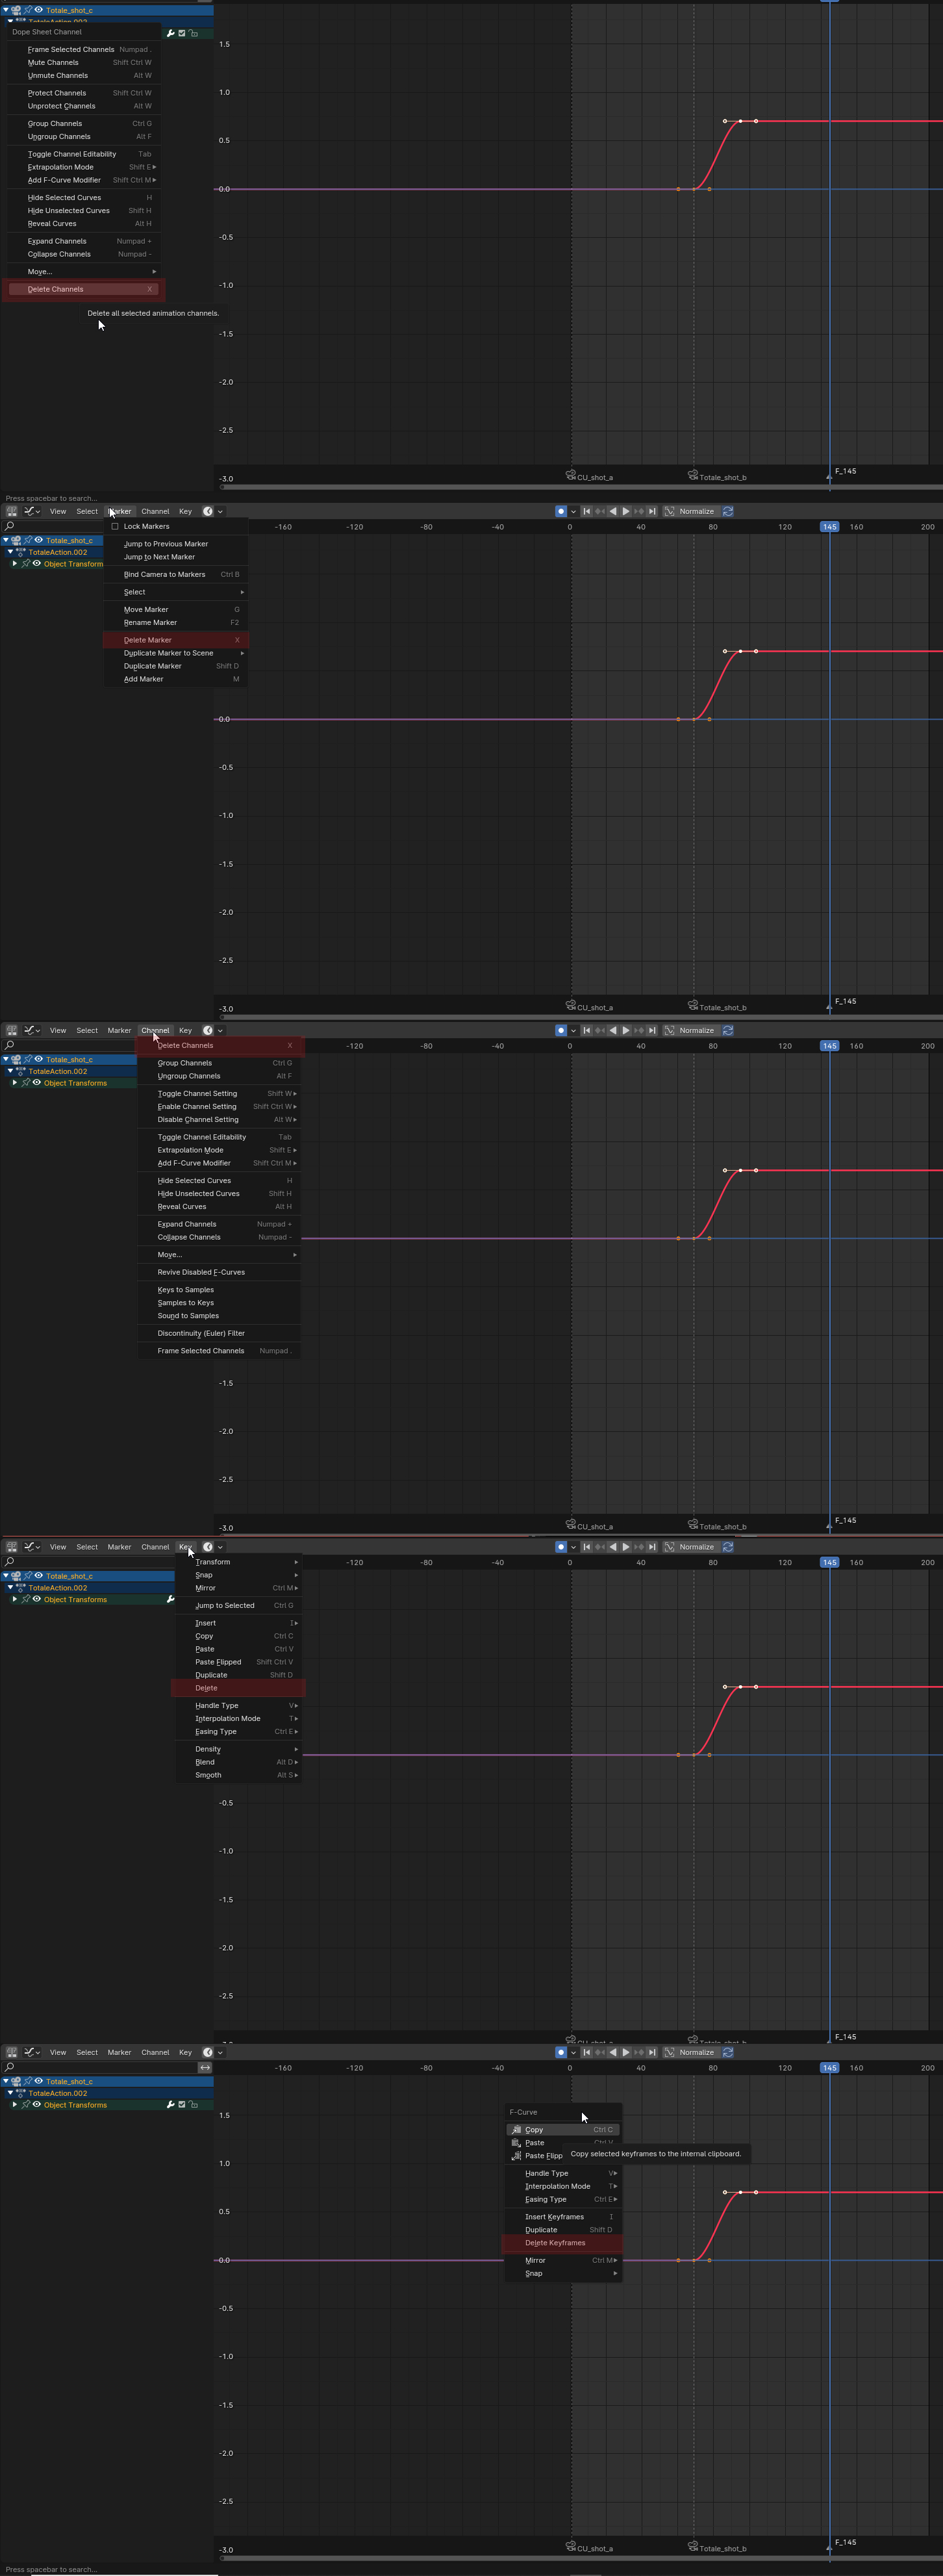
Task: Click the invert filter arrows beside the search field
Action: coord(205,2067)
